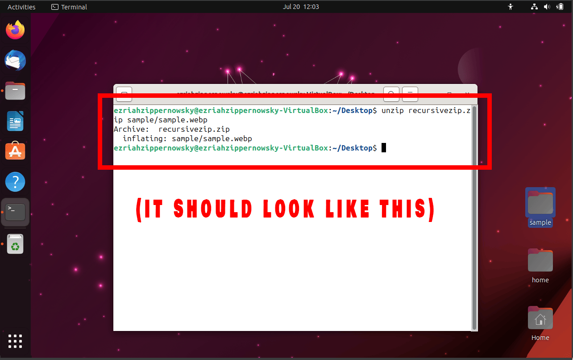
Task: Launch LibreOffice from the dock
Action: [x=15, y=121]
